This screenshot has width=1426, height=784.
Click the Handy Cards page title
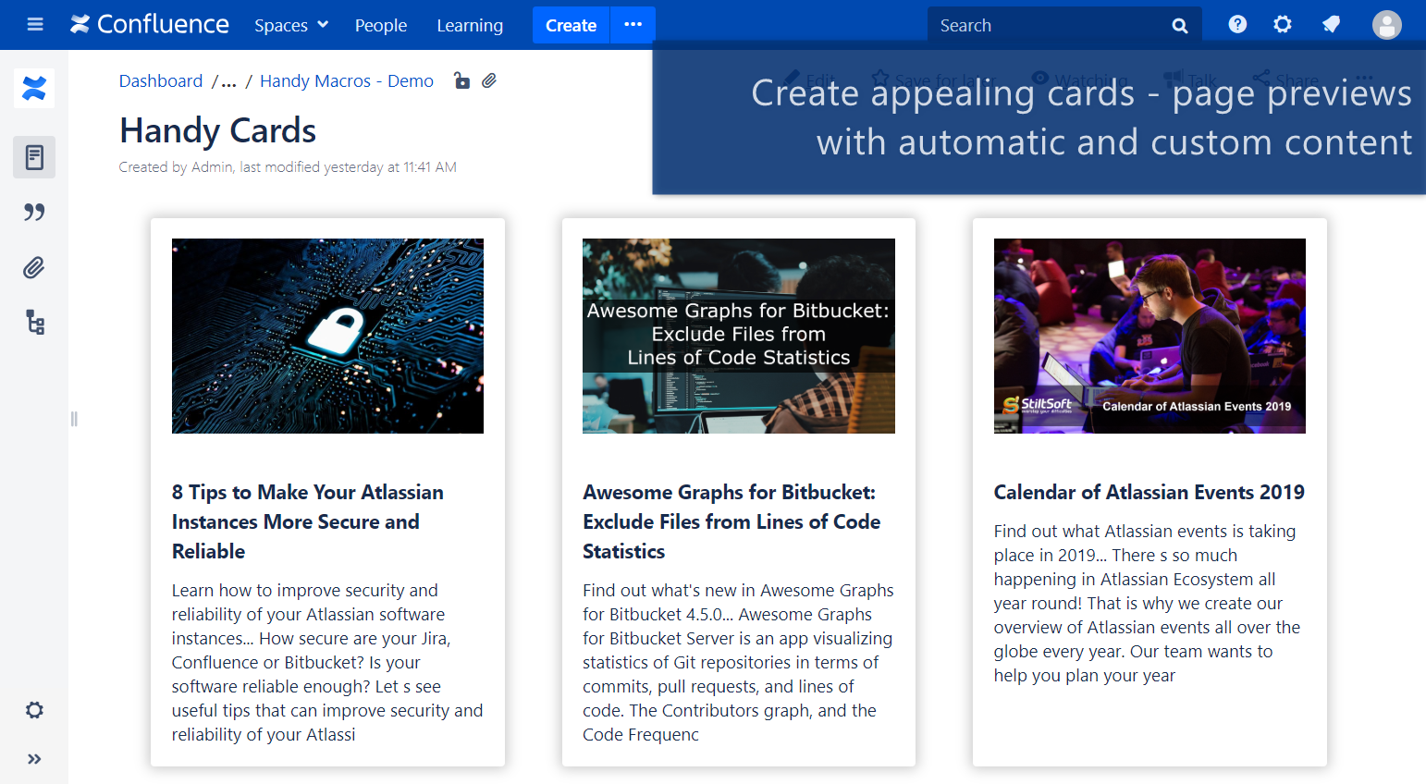[218, 130]
